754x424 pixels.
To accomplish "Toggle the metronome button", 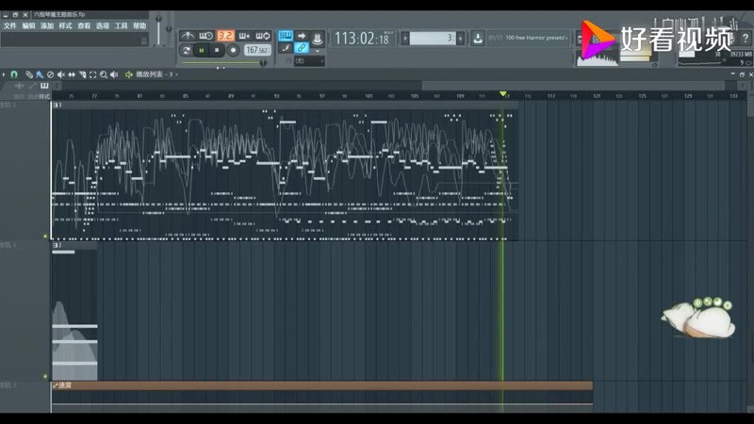I will click(187, 36).
